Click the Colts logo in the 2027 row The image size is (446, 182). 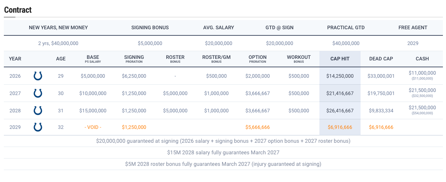click(38, 93)
